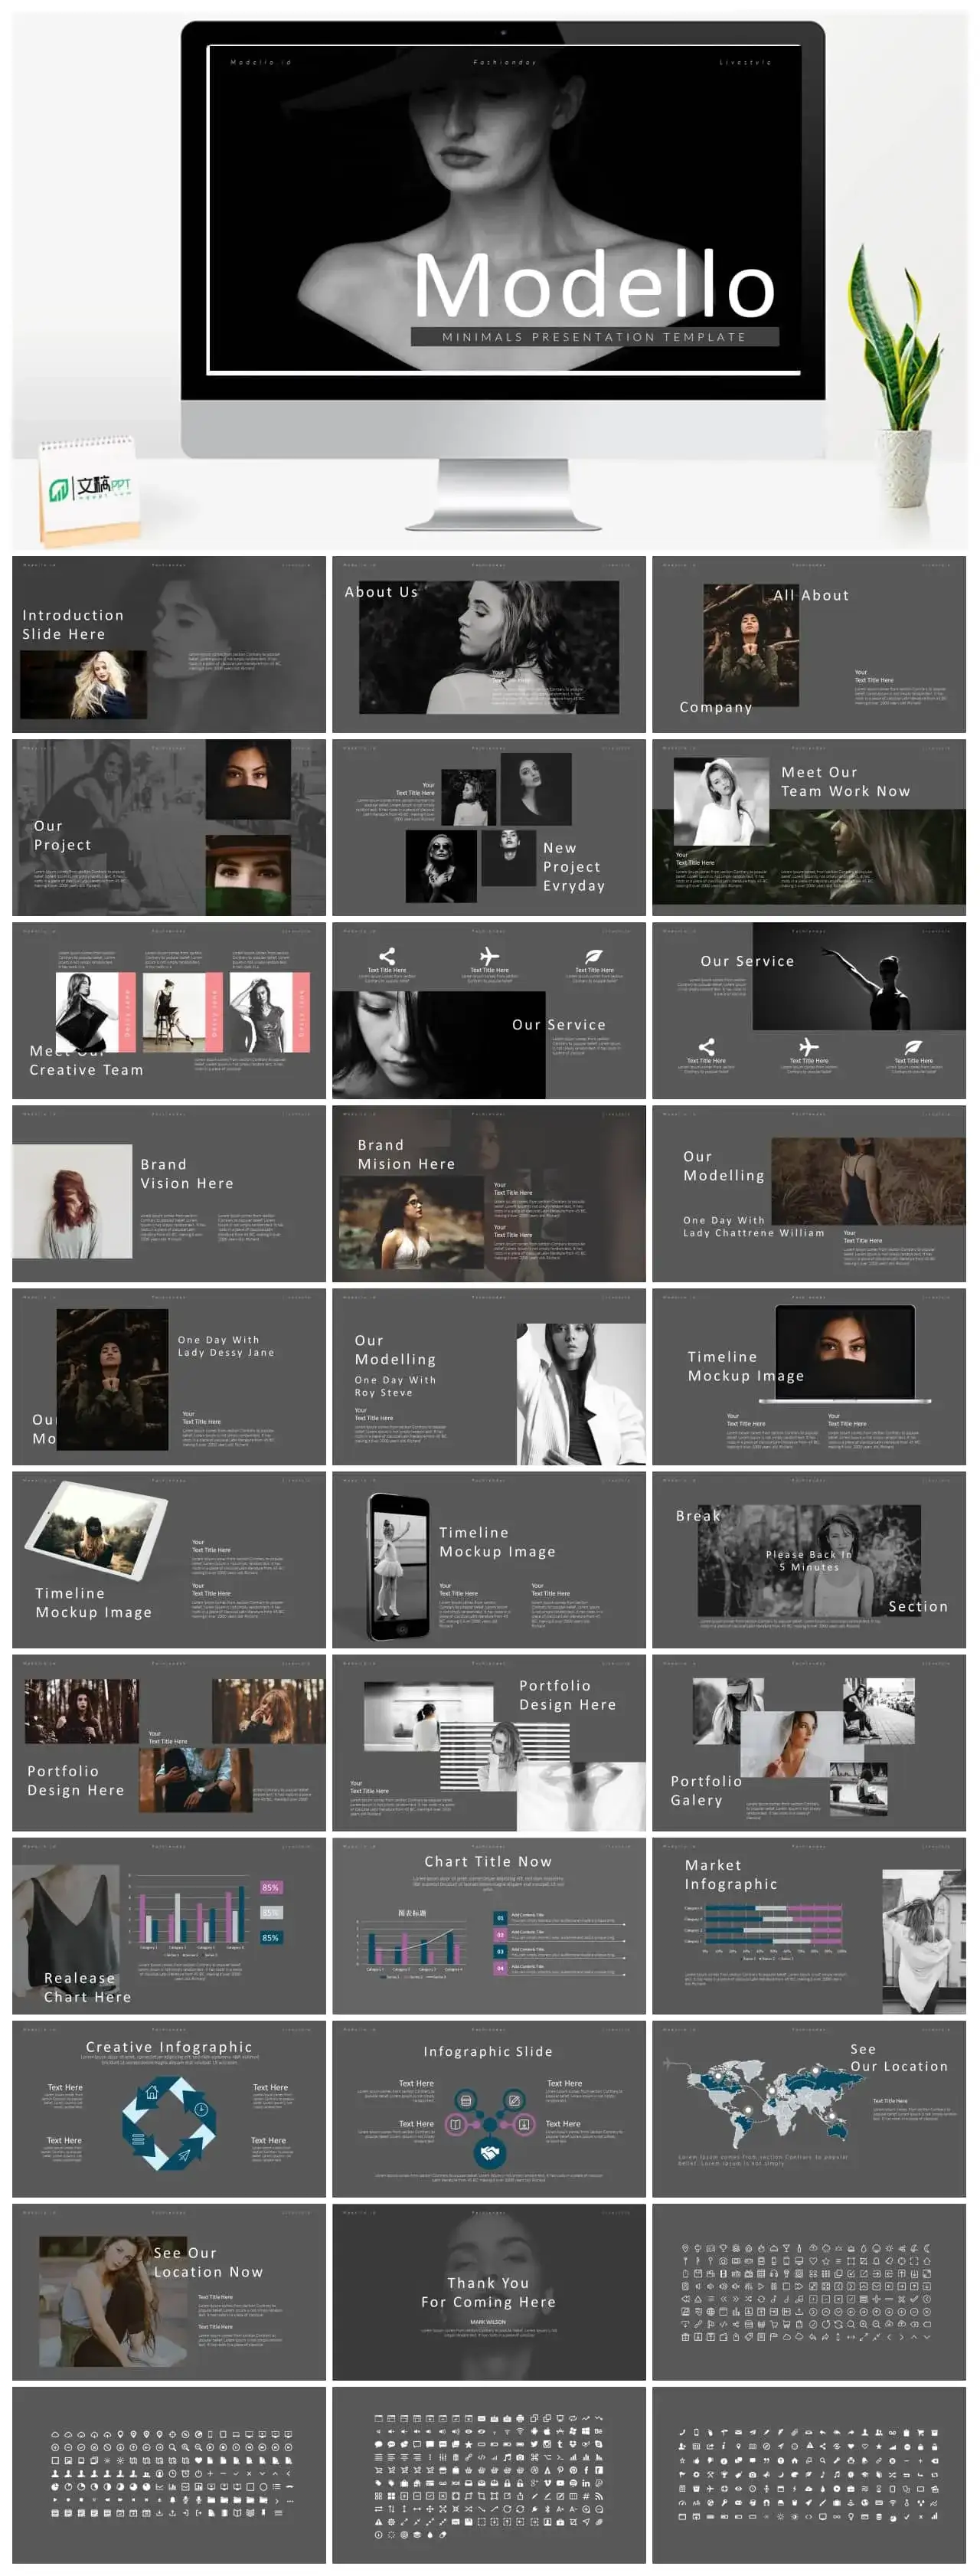Image resolution: width=980 pixels, height=2576 pixels.
Task: Open the Introduction Slide Here thumbnail
Action: coord(169,644)
